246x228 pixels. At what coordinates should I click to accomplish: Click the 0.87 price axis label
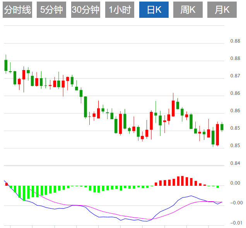(235, 76)
